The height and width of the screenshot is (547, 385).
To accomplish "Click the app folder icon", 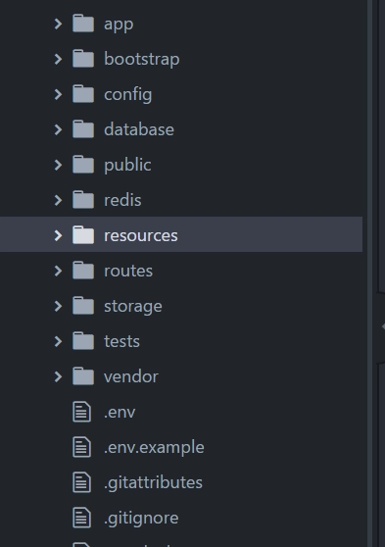I will (x=83, y=24).
